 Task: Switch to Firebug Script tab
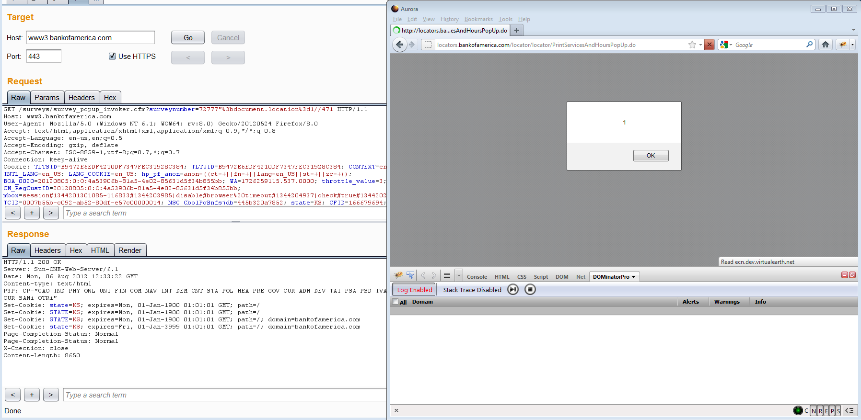(x=541, y=277)
